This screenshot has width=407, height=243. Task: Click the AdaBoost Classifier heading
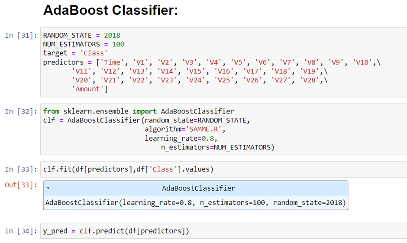pyautogui.click(x=110, y=10)
